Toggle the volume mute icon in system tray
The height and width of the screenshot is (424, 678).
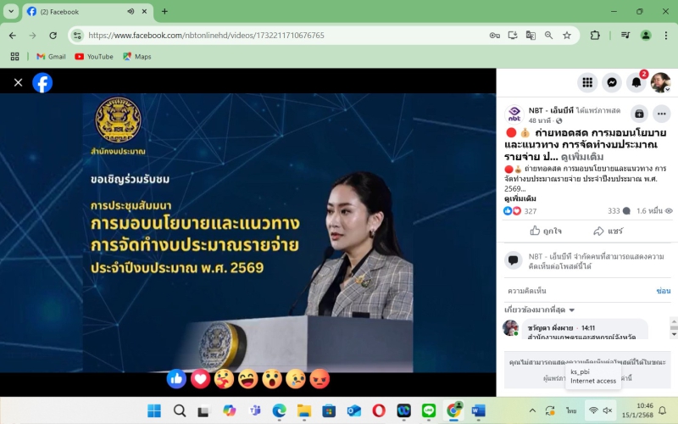pos(608,410)
